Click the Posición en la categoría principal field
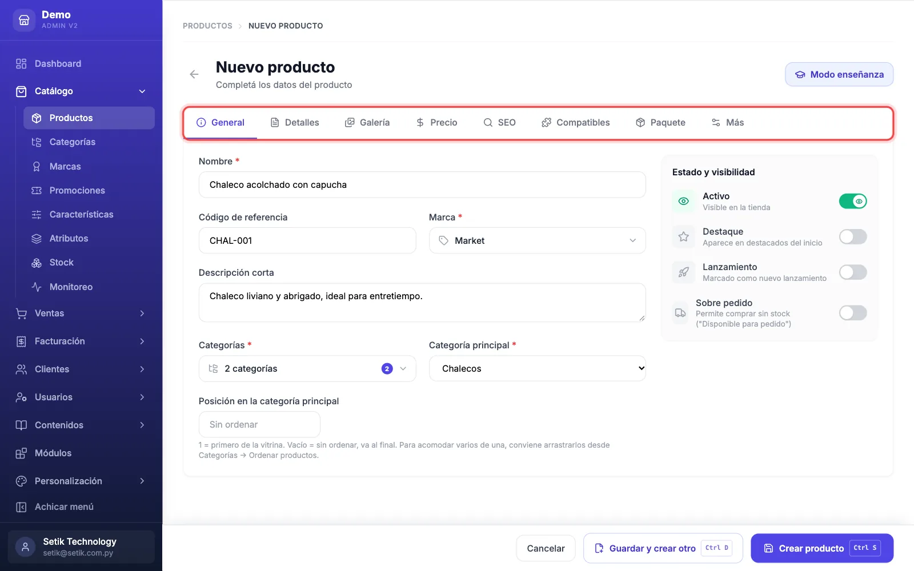 coord(259,424)
